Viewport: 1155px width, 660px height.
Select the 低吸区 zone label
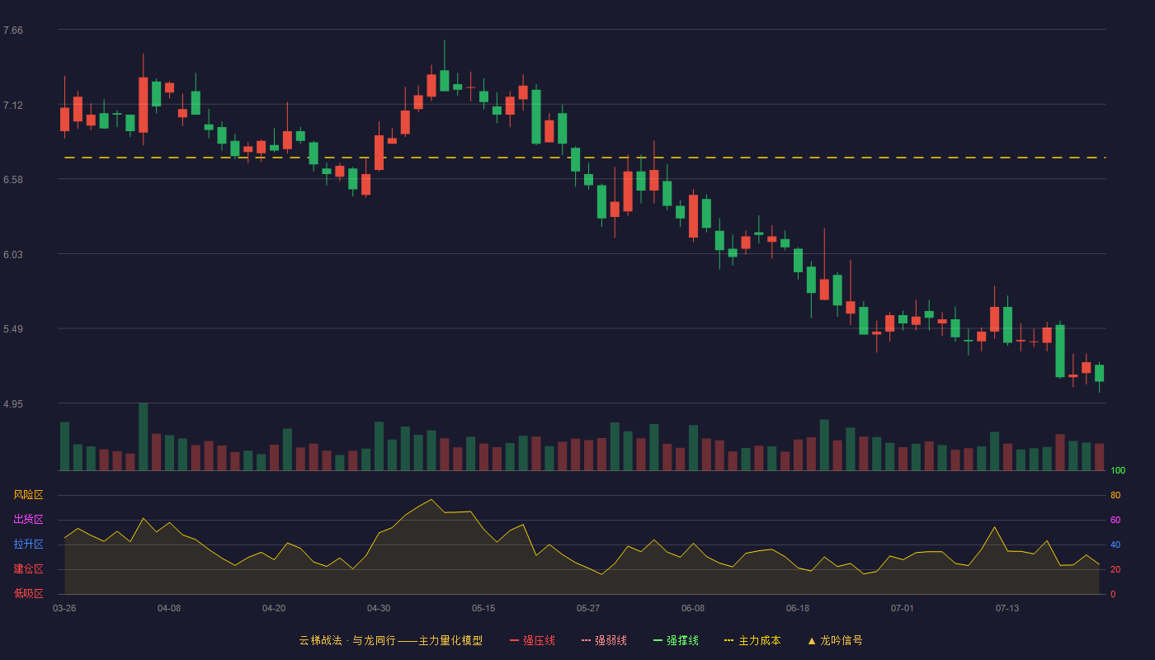(28, 594)
